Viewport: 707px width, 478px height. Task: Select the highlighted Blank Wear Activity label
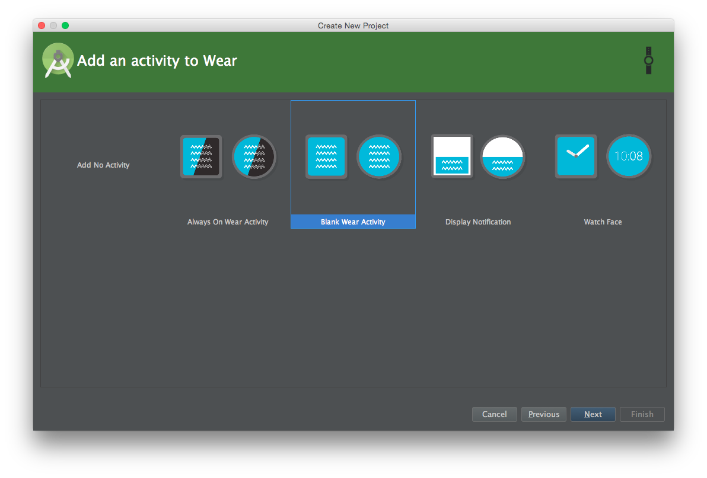pos(353,222)
